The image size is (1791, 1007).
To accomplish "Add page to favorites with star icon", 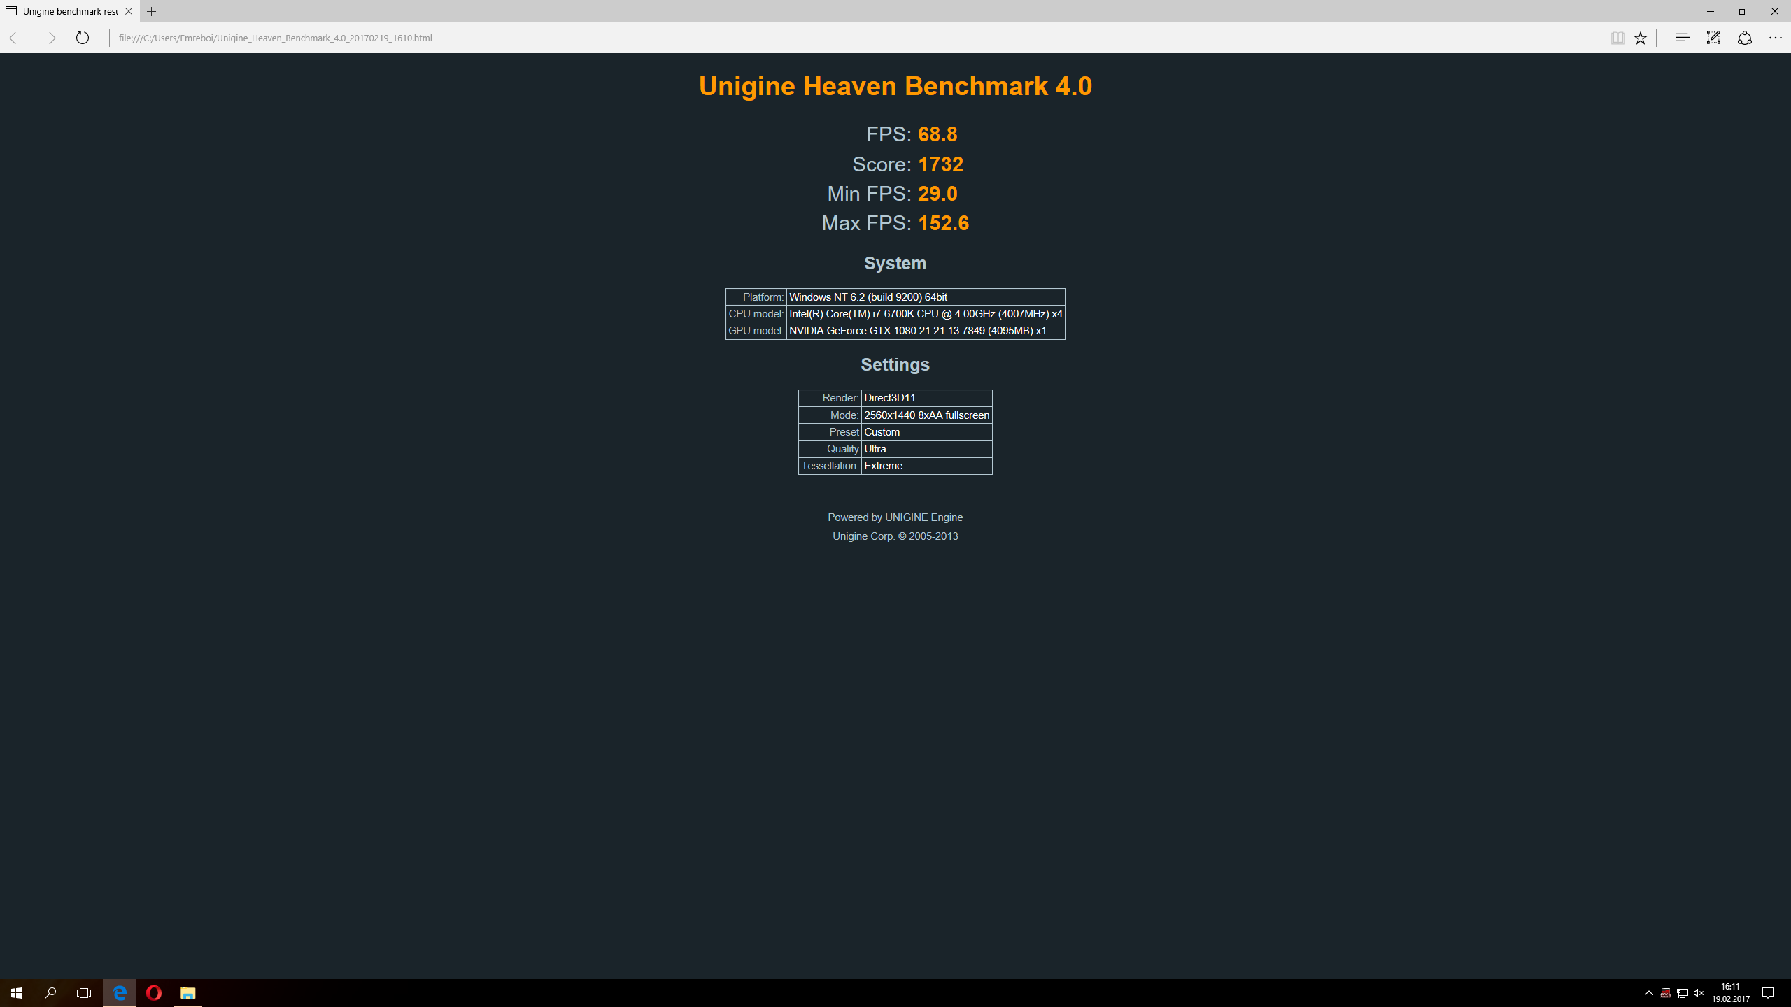I will coord(1641,38).
